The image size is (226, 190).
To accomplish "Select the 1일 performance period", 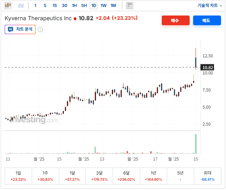I will click(x=18, y=176).
